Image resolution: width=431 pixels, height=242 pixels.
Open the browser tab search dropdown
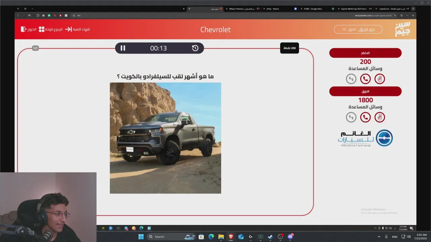pos(413,9)
